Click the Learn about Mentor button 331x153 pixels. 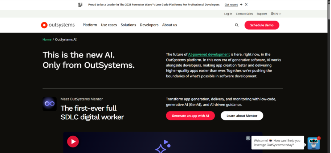[x=242, y=116]
